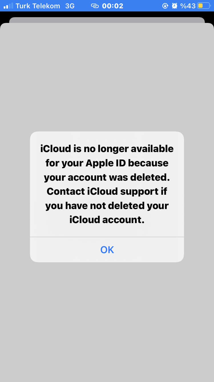Tap the black strip beneath the status bar
This screenshot has width=214, height=382.
click(107, 14)
